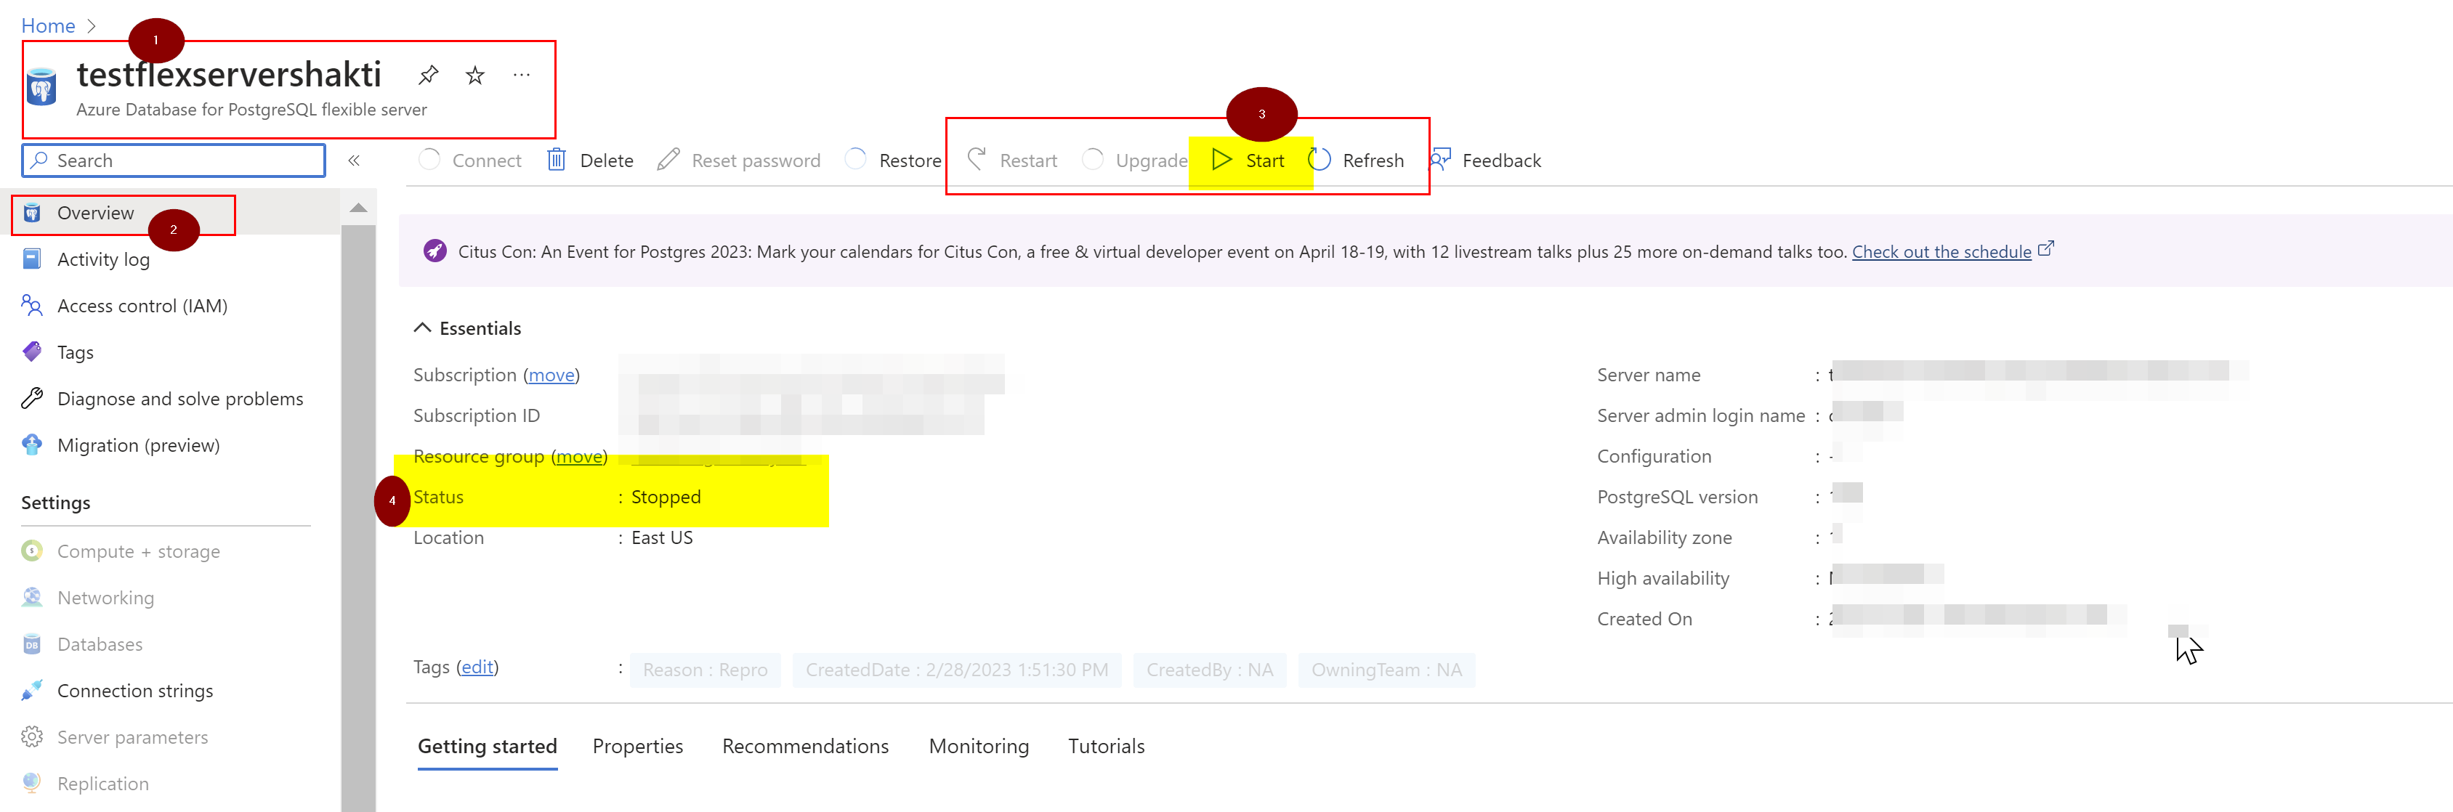
Task: Click the Connection strings plug icon
Action: click(31, 690)
